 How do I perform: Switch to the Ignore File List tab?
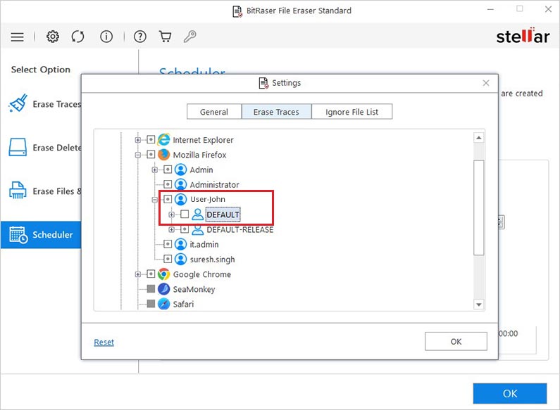(351, 112)
